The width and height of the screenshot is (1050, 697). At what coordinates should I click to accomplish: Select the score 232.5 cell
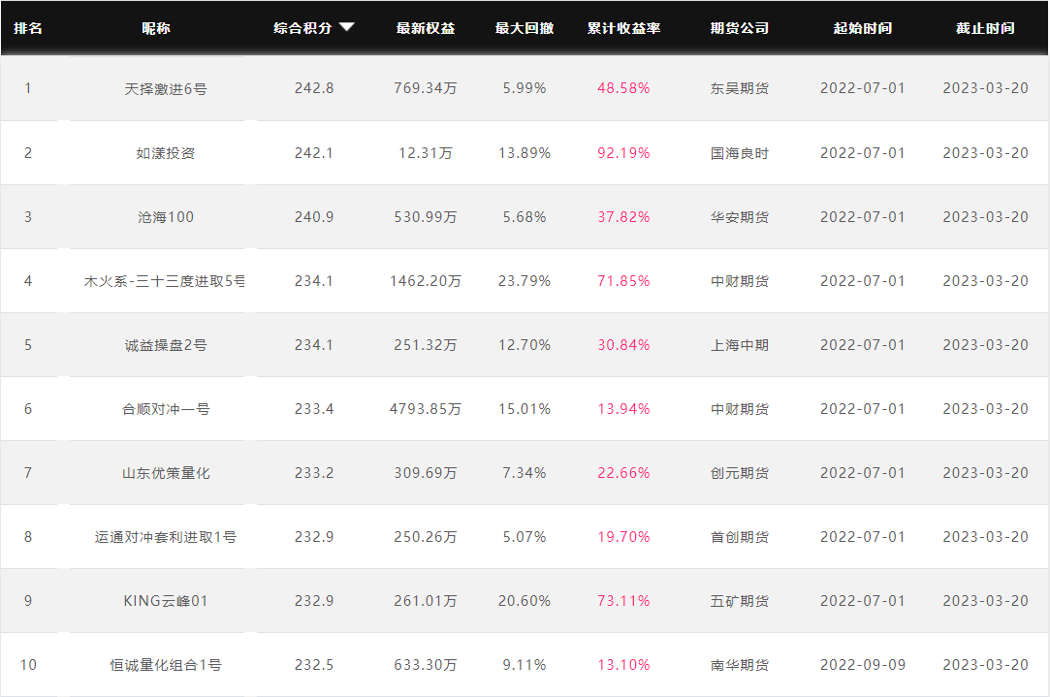[x=314, y=665]
